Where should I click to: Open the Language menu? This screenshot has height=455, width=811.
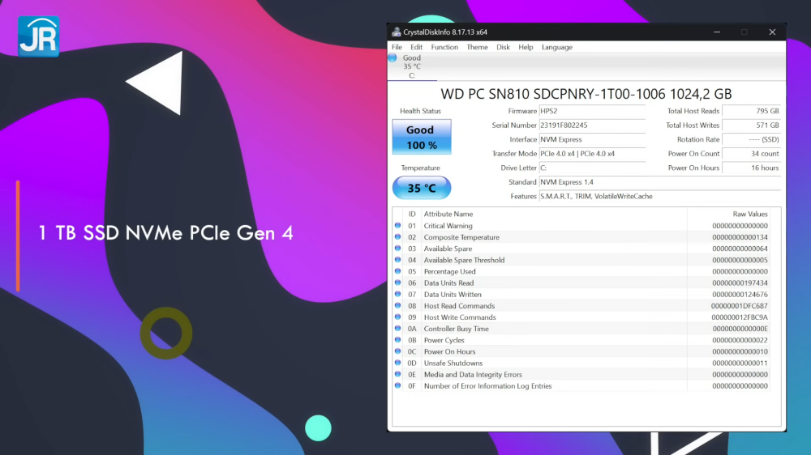[556, 47]
